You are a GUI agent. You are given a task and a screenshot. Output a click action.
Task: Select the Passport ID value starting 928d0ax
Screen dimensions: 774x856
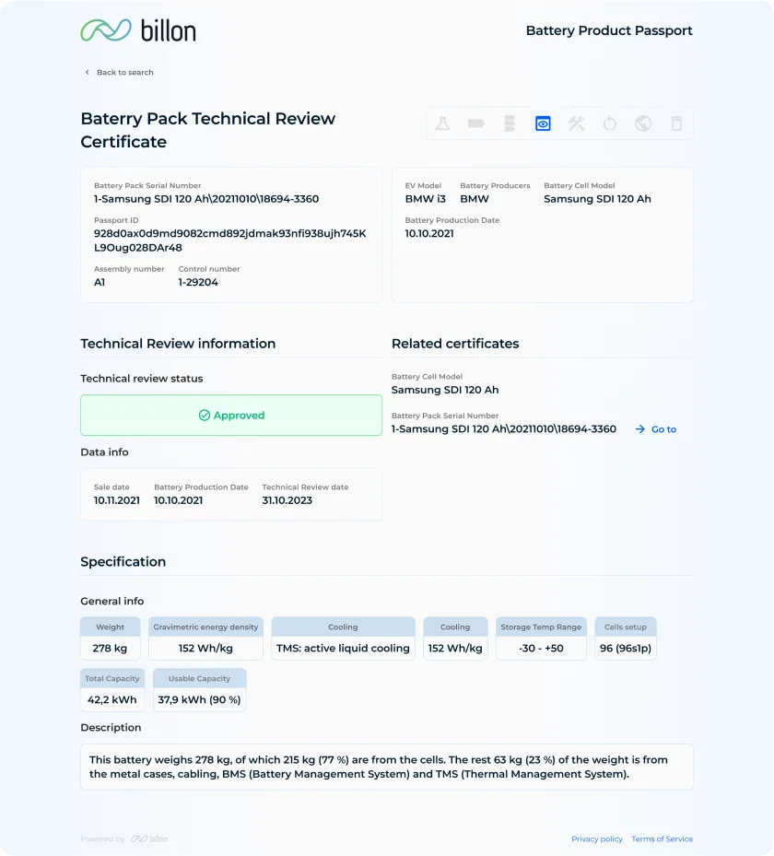coord(229,240)
